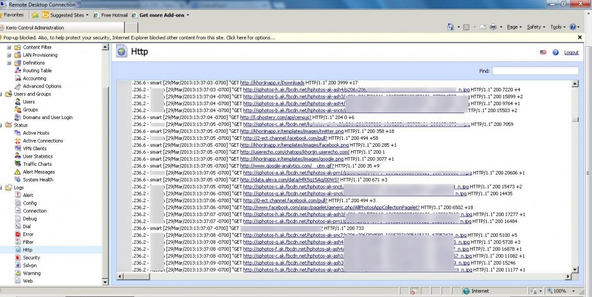Open the userecho.com chatops link
The image size is (592, 297).
[x=295, y=152]
